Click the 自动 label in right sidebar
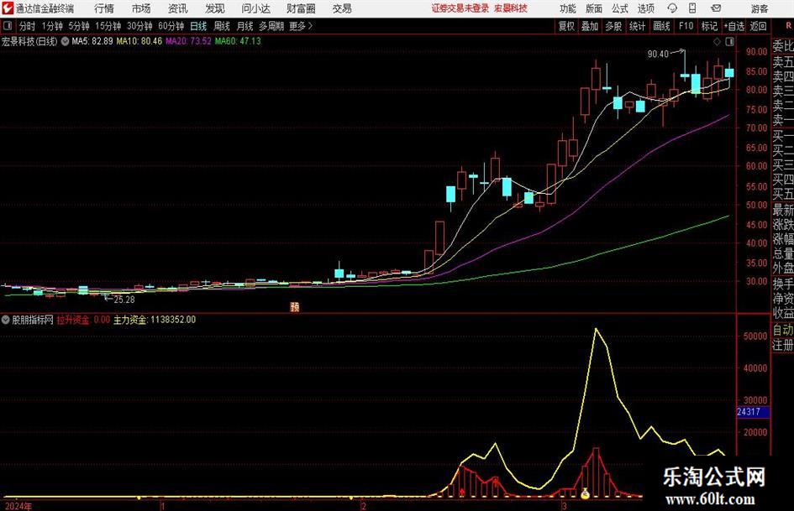Screen dimensions: 794x511 point(782,330)
